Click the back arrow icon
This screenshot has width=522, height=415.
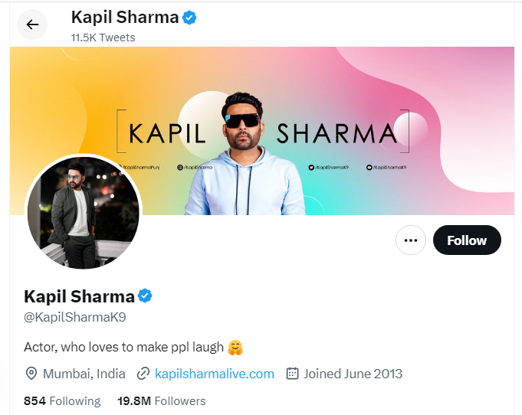coord(32,25)
